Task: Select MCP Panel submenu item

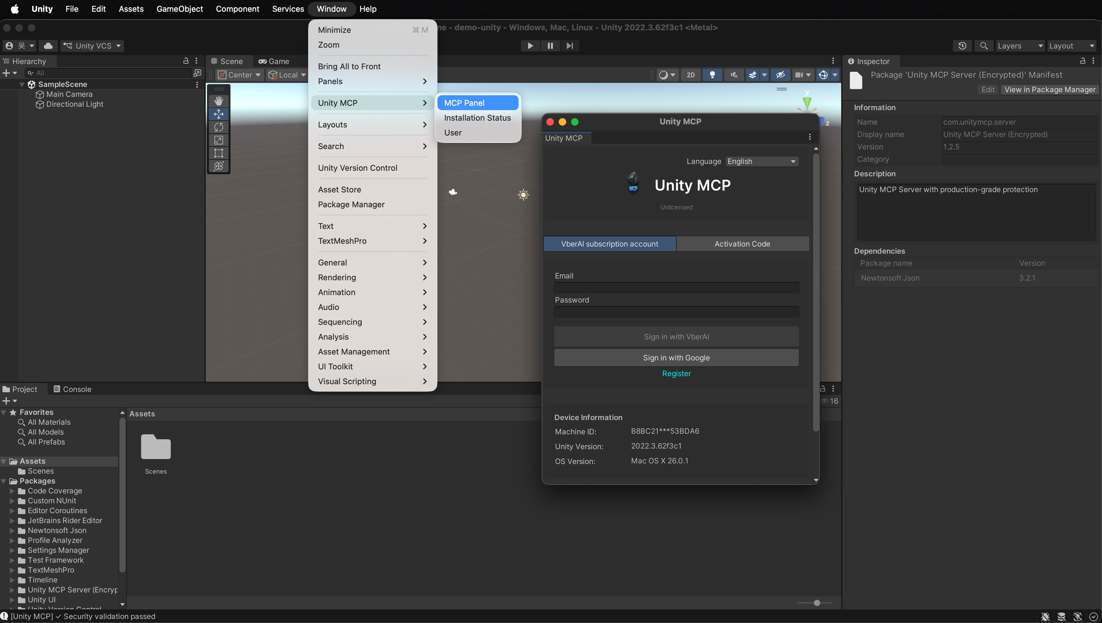Action: [x=478, y=103]
